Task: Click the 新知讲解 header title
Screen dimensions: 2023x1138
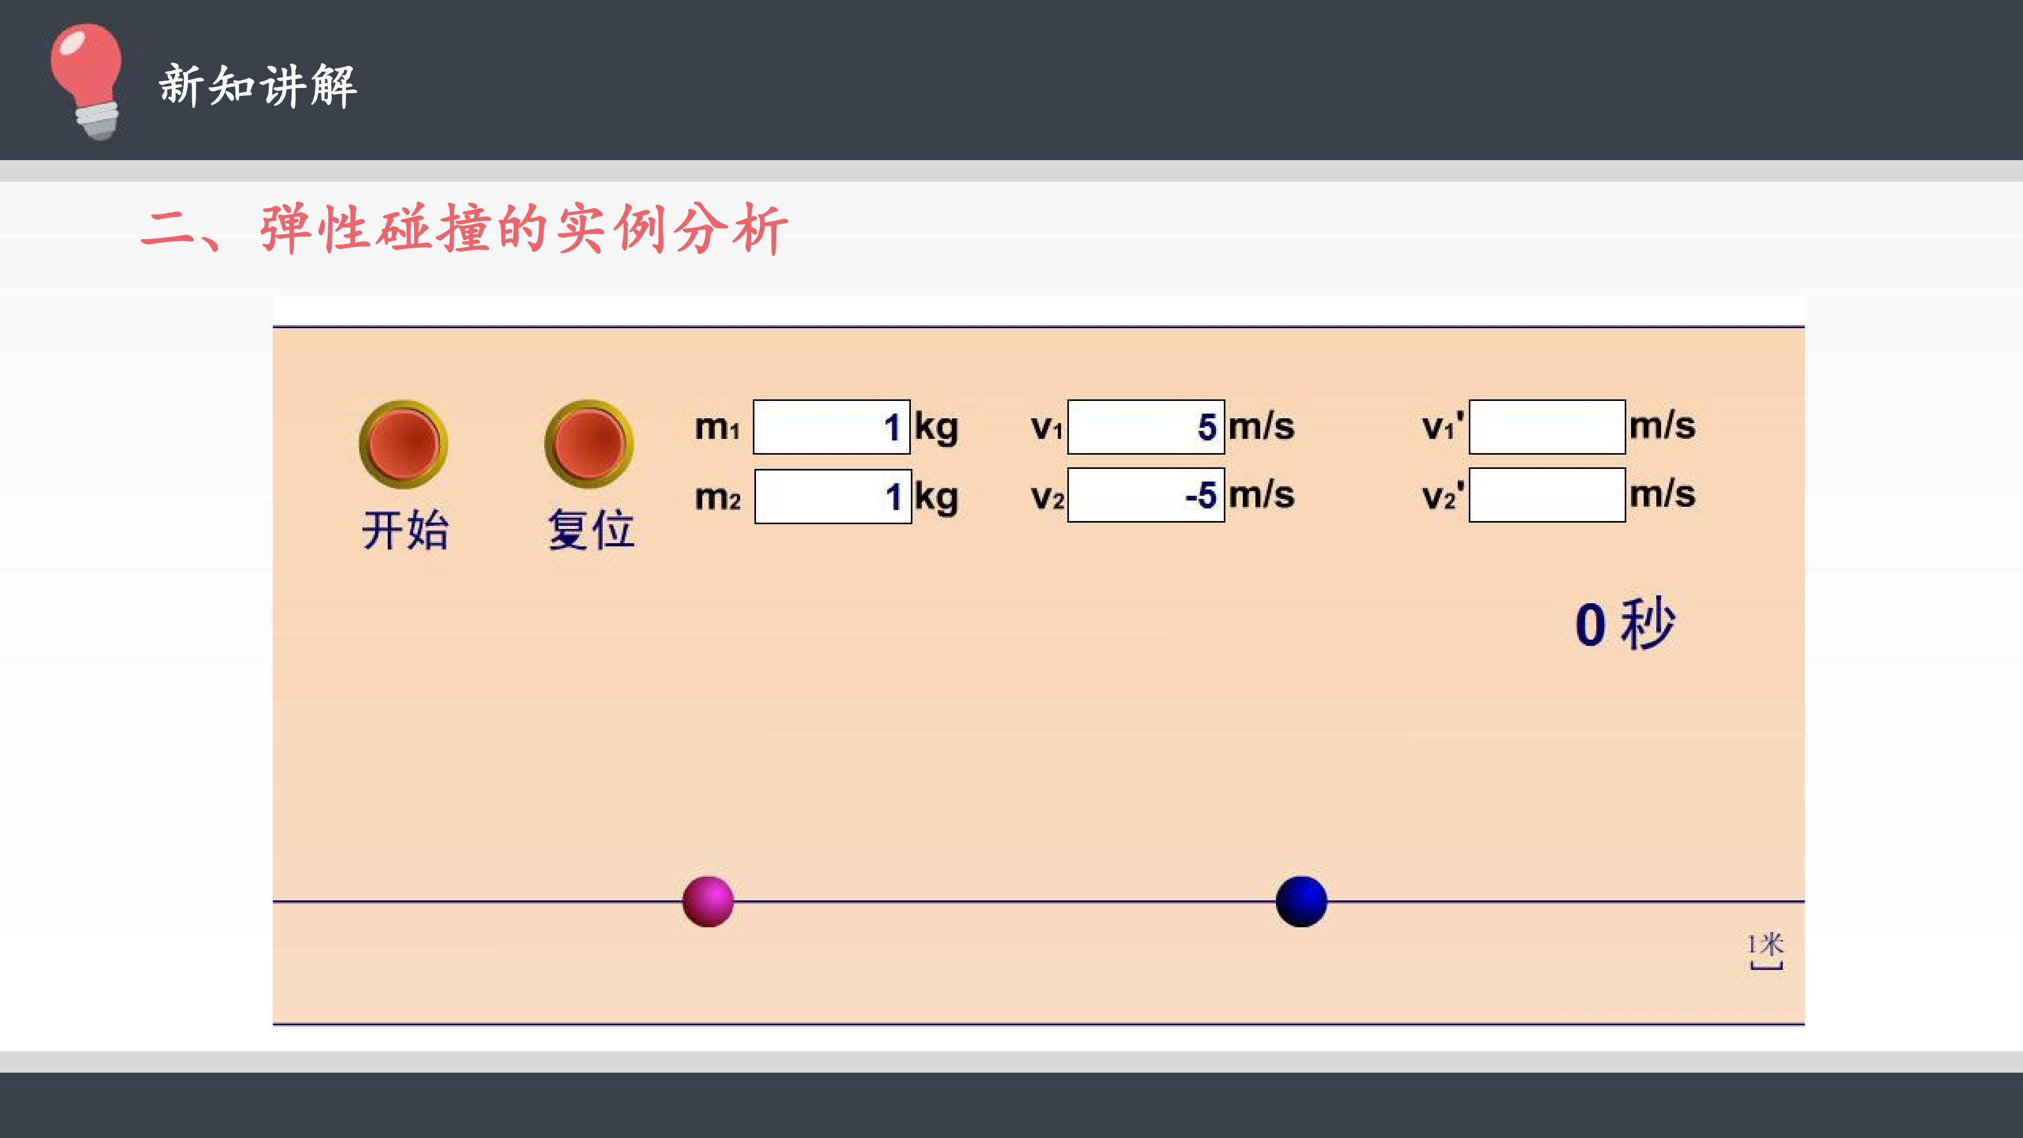Action: [x=258, y=85]
